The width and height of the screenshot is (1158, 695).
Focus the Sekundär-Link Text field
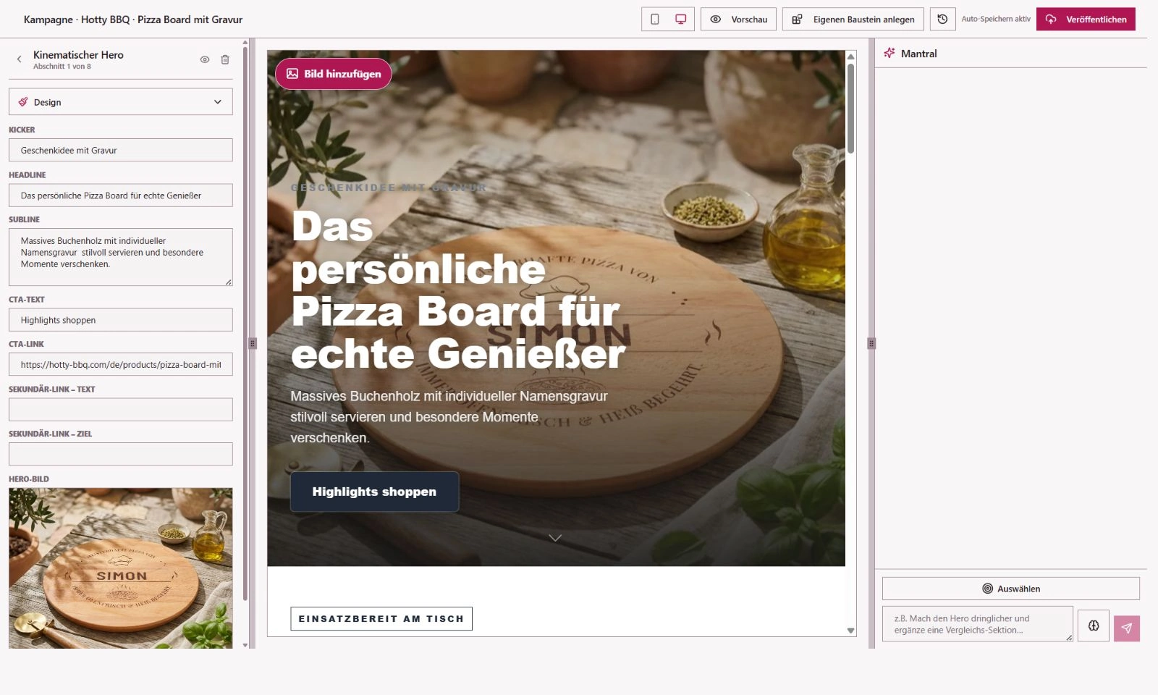click(121, 409)
